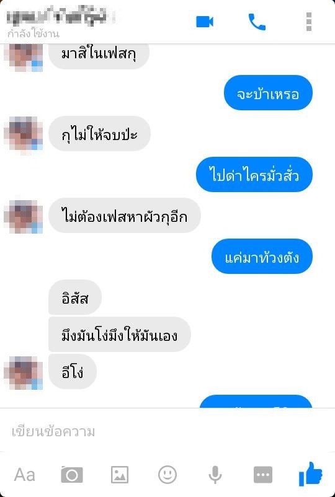
Task: Select the blue bubble ไปด่าใครมั่วสั่ว
Action: 254,174
